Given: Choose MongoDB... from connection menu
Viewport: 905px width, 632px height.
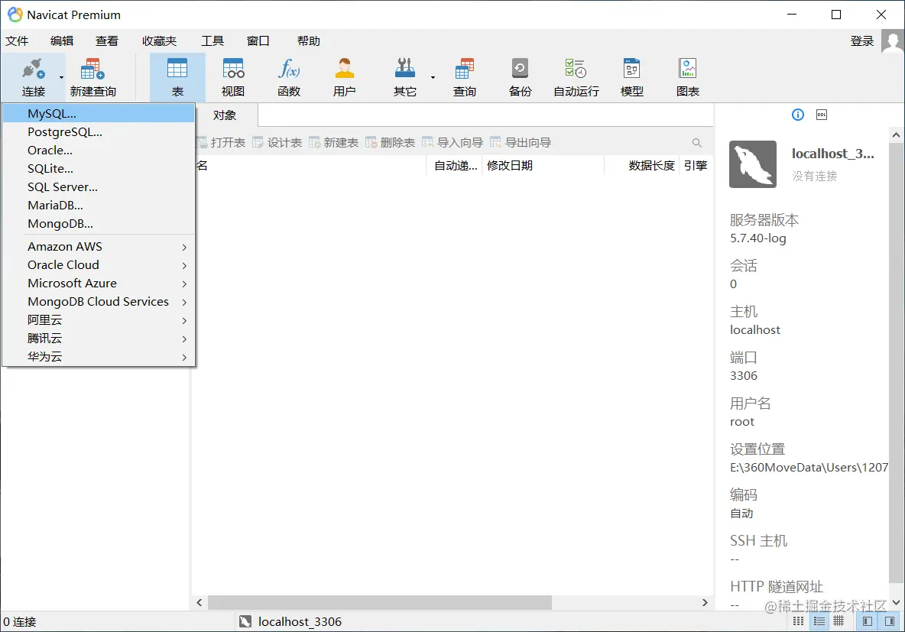Looking at the screenshot, I should (x=99, y=224).
